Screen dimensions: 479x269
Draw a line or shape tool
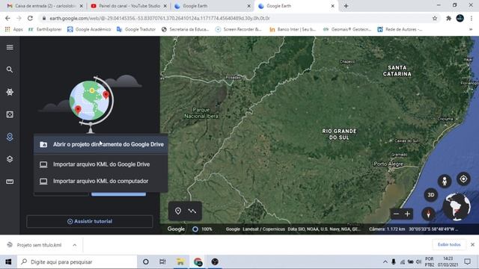(x=192, y=211)
